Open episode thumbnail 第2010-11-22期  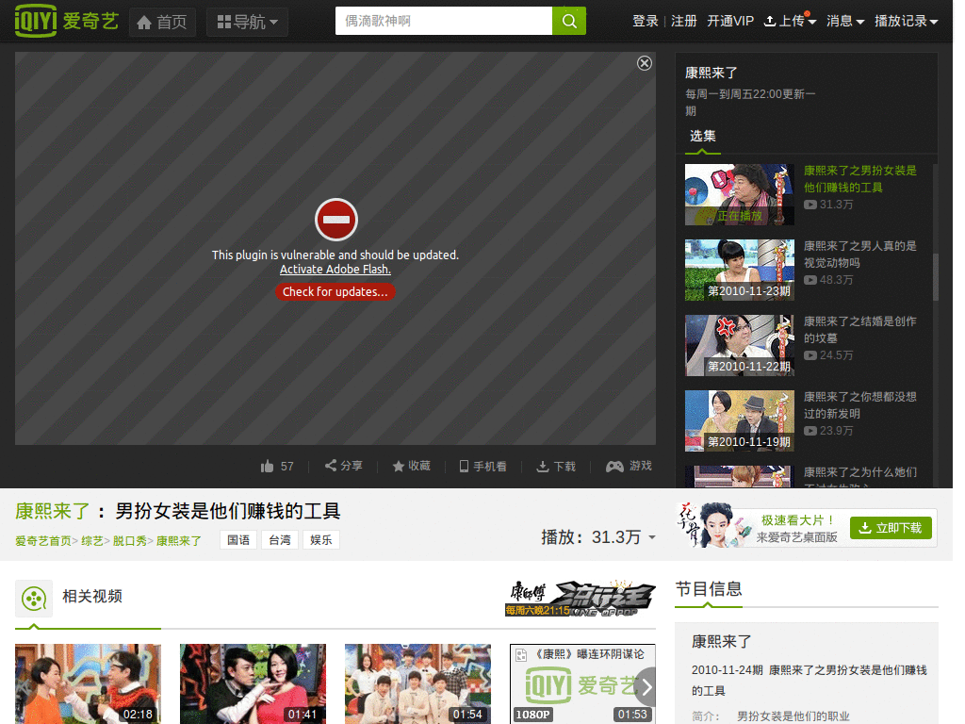point(739,345)
